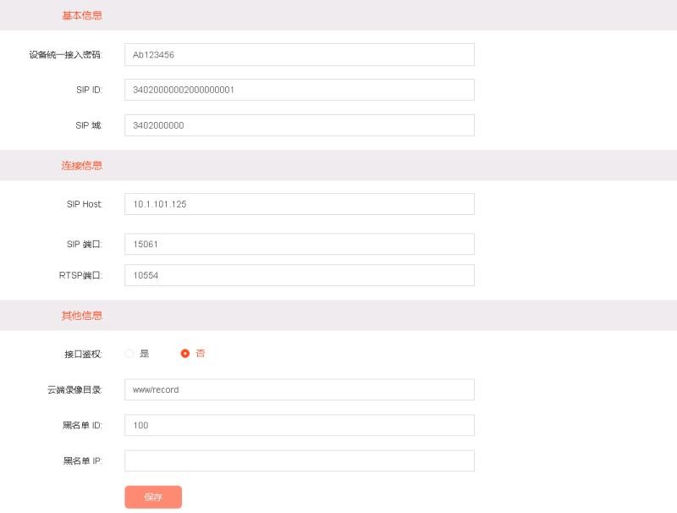
Task: Click the 黑名单 IP label text
Action: (82, 461)
